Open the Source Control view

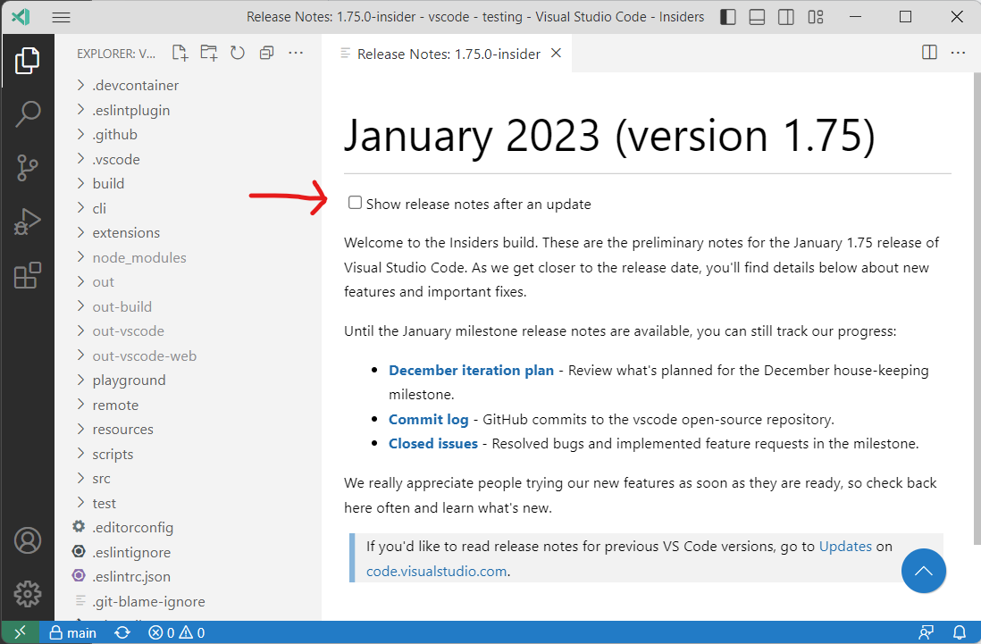pos(28,167)
